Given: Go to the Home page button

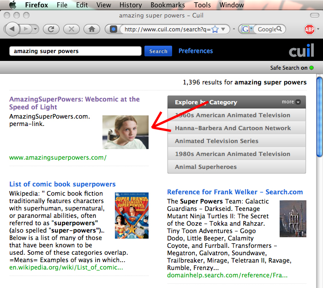Looking at the screenshot, I should click(x=92, y=29).
